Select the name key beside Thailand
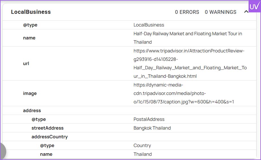The image size is (261, 160). click(46, 154)
